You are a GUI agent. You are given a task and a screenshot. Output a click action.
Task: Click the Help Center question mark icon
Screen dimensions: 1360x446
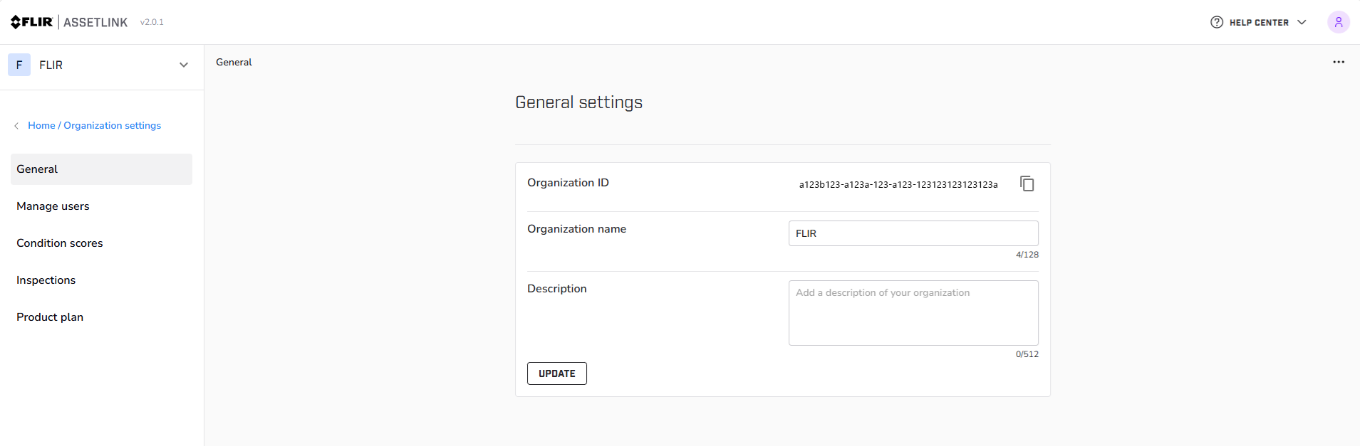(x=1216, y=22)
